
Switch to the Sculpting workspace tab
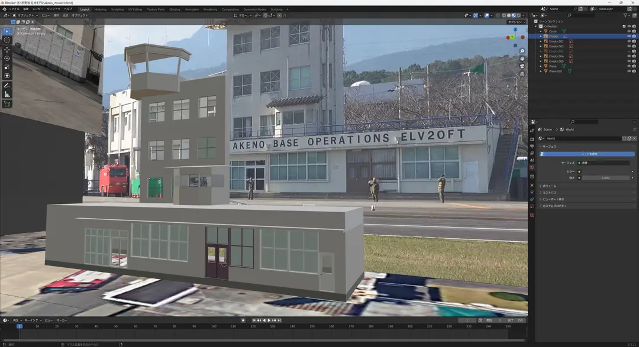(117, 9)
